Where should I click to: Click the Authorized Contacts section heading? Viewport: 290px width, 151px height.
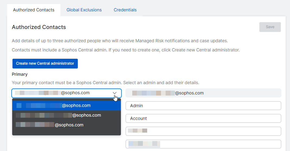(39, 27)
